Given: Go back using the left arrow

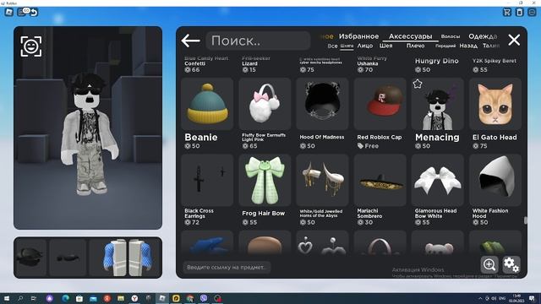Looking at the screenshot, I should coord(190,41).
